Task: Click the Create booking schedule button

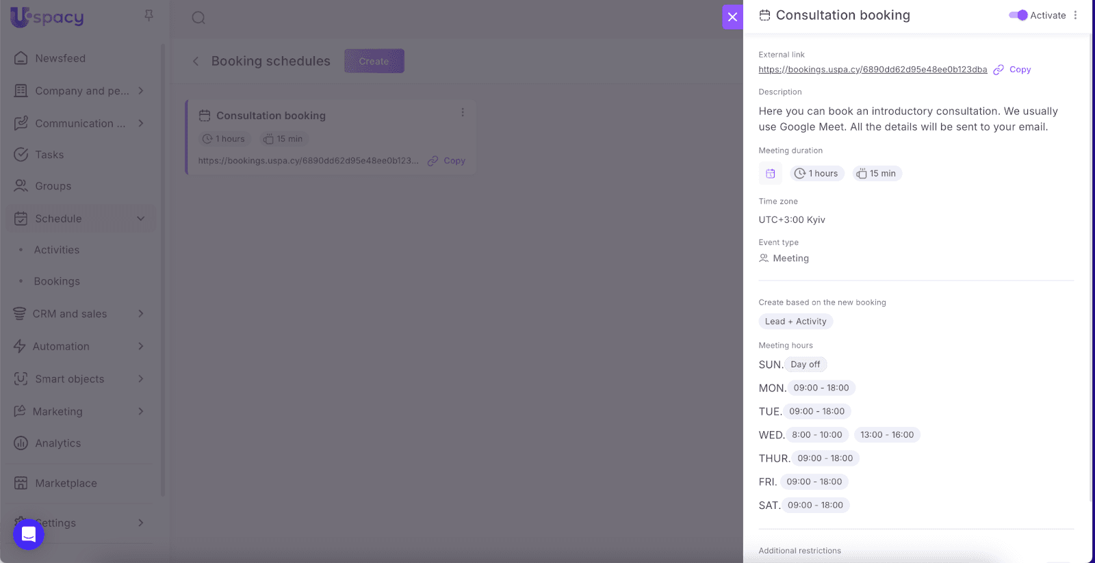Action: (x=374, y=61)
